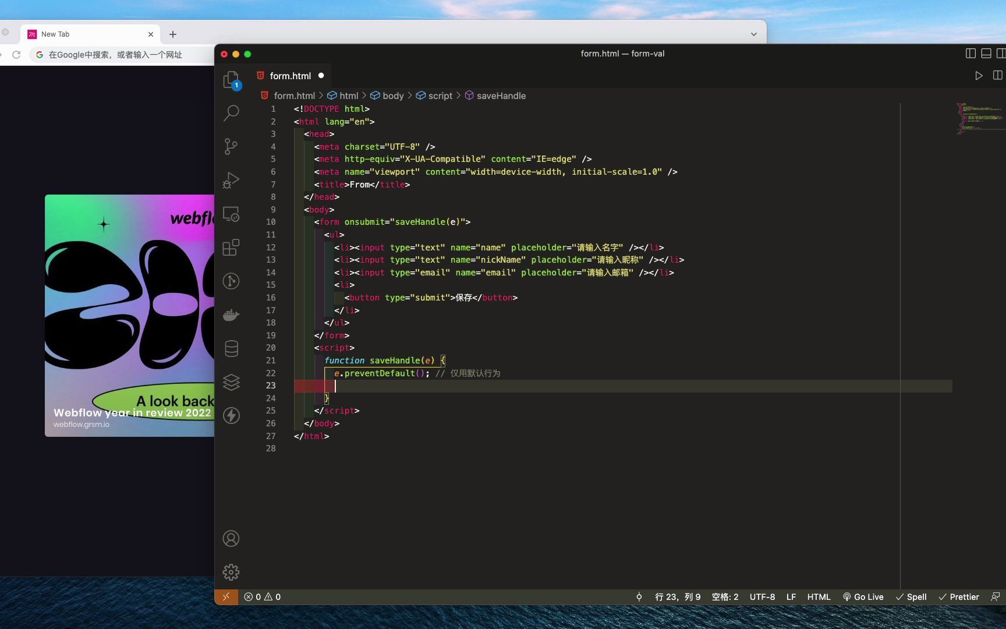Change language mode HTML

pos(819,597)
